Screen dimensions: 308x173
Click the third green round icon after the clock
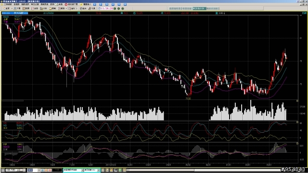(x=123, y=9)
